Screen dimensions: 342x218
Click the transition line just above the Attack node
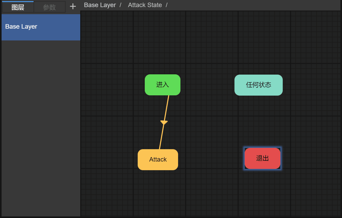click(x=161, y=142)
